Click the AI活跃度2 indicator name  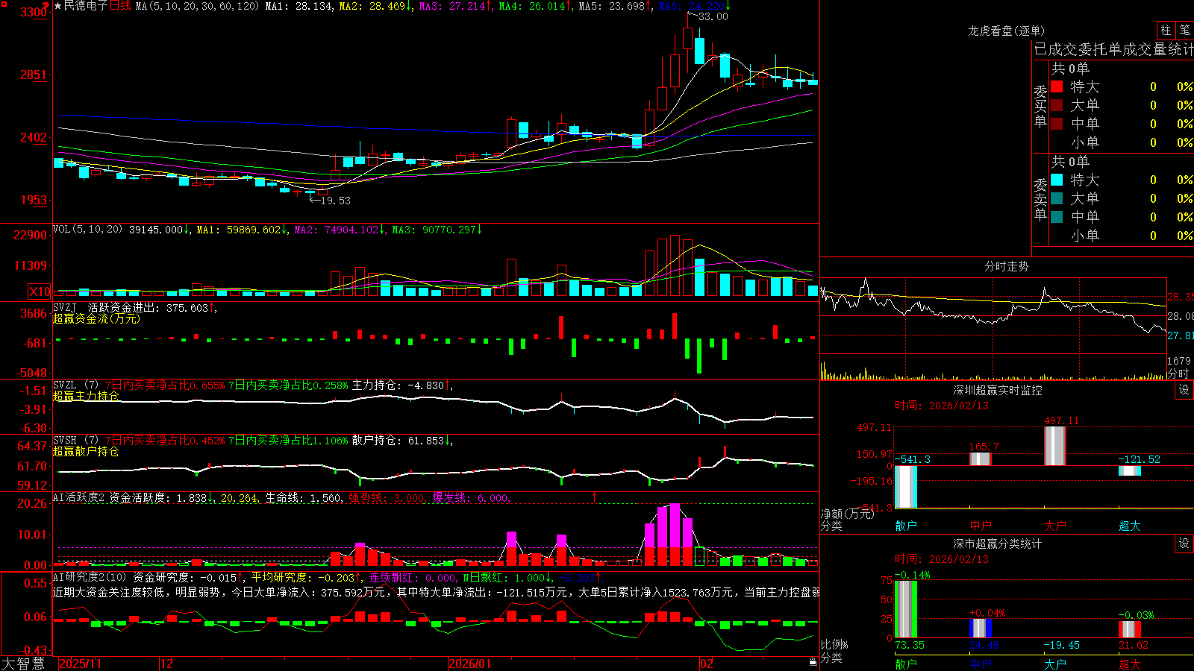pyautogui.click(x=79, y=498)
